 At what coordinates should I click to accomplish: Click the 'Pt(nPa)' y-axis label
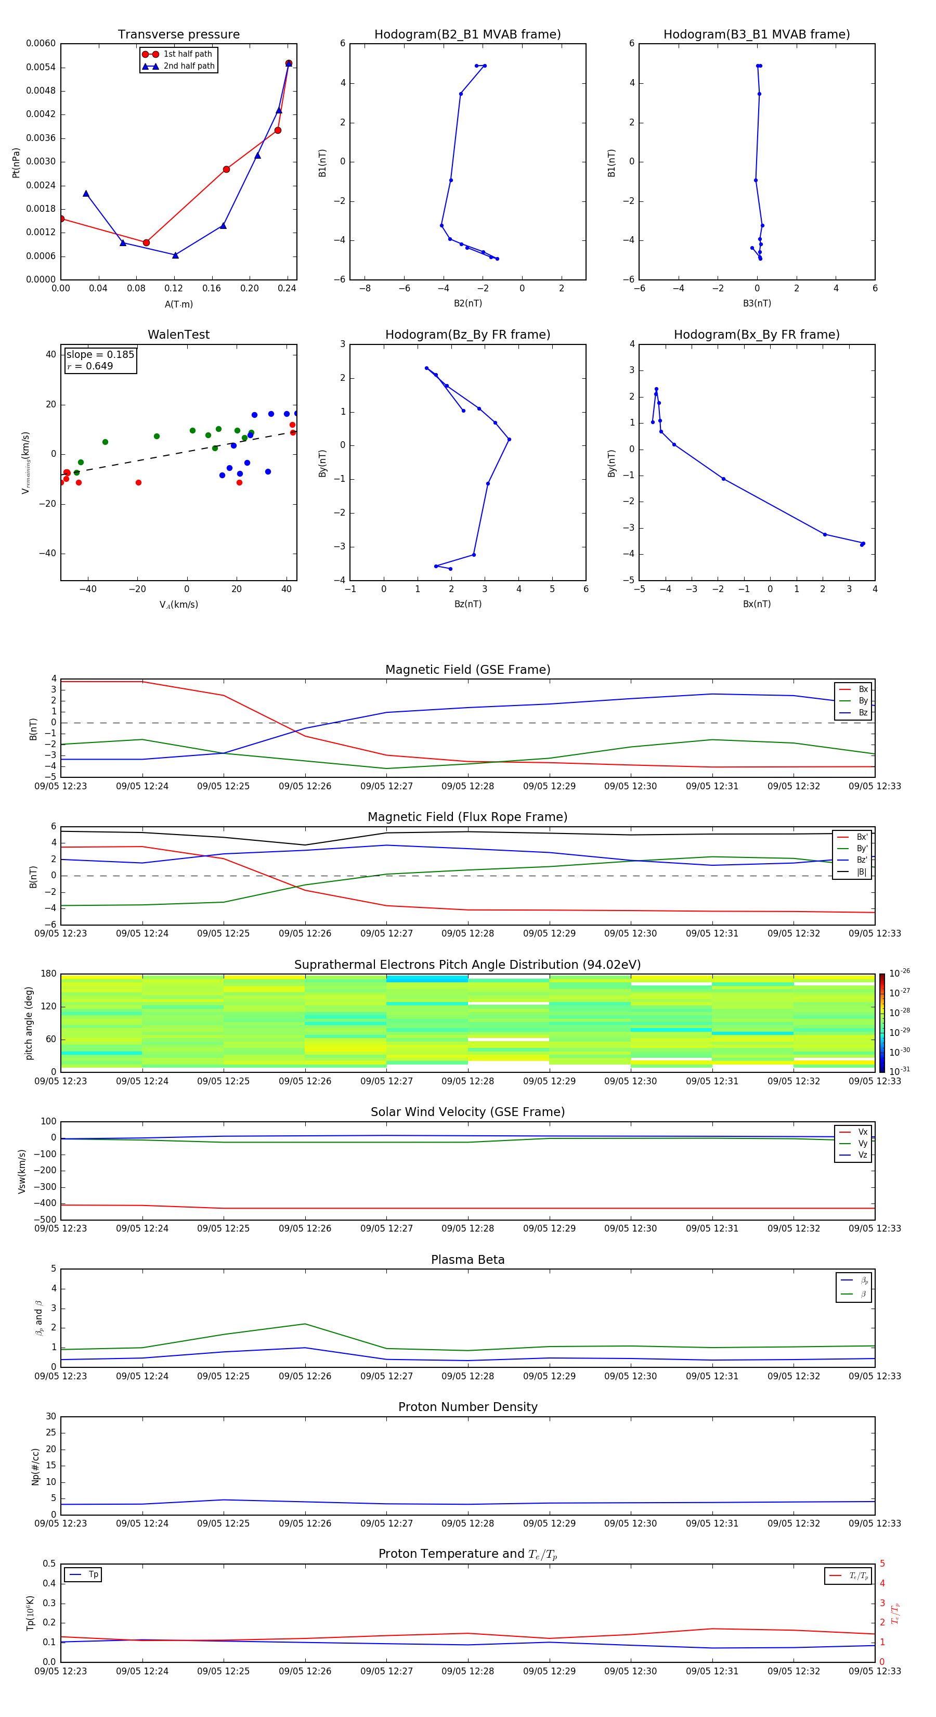16,163
